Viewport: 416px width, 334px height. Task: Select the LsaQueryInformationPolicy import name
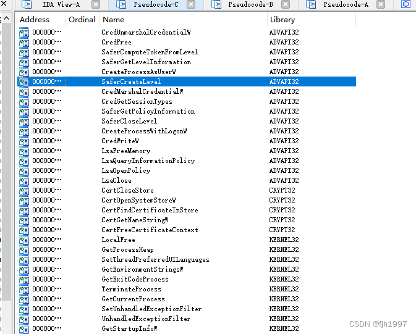tap(148, 161)
